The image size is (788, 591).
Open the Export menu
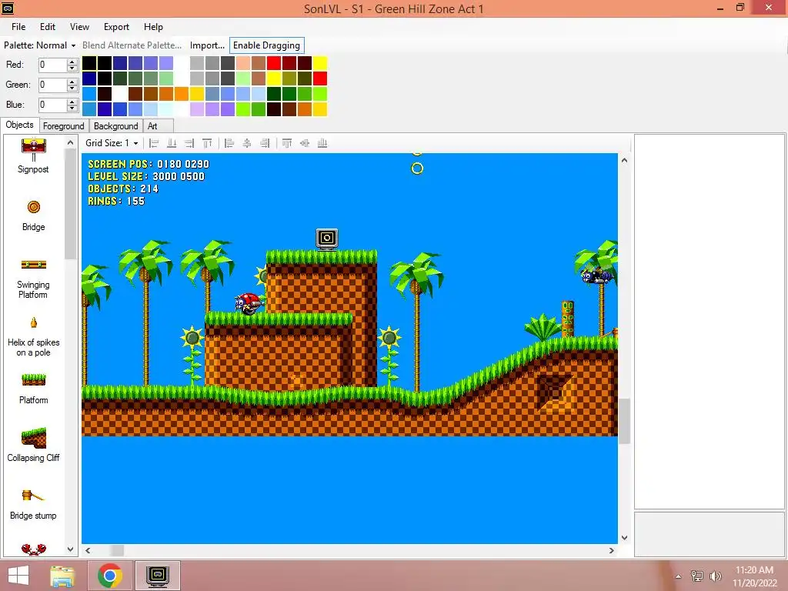tap(117, 27)
